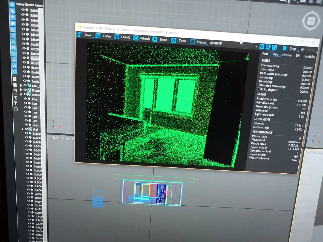Click the copy icon beside Ctrl+C
The width and height of the screenshot is (323, 242).
[x=117, y=37]
